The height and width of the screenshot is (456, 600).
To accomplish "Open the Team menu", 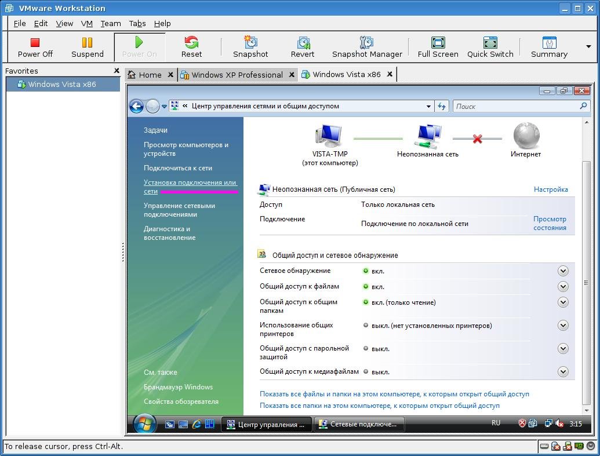I will (111, 23).
